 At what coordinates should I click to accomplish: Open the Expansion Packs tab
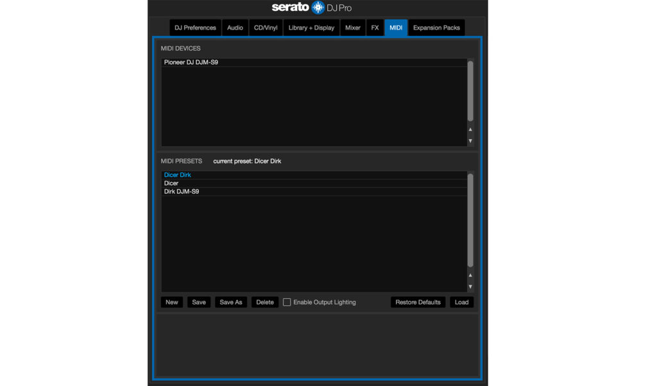coord(436,28)
